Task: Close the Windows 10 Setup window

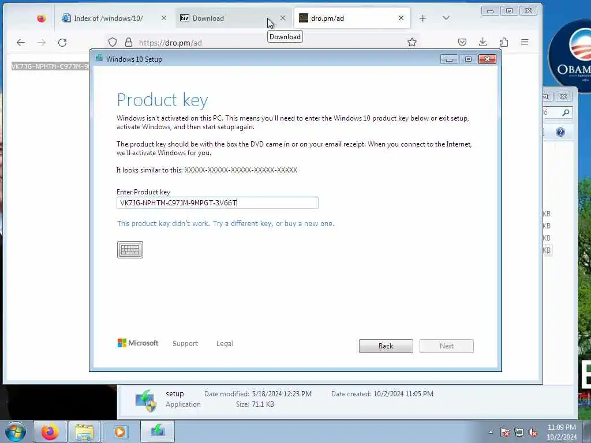Action: coord(487,59)
